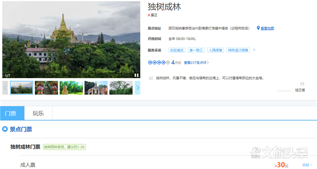
Task: Click the 如实描述 service tag
Action: point(177,50)
